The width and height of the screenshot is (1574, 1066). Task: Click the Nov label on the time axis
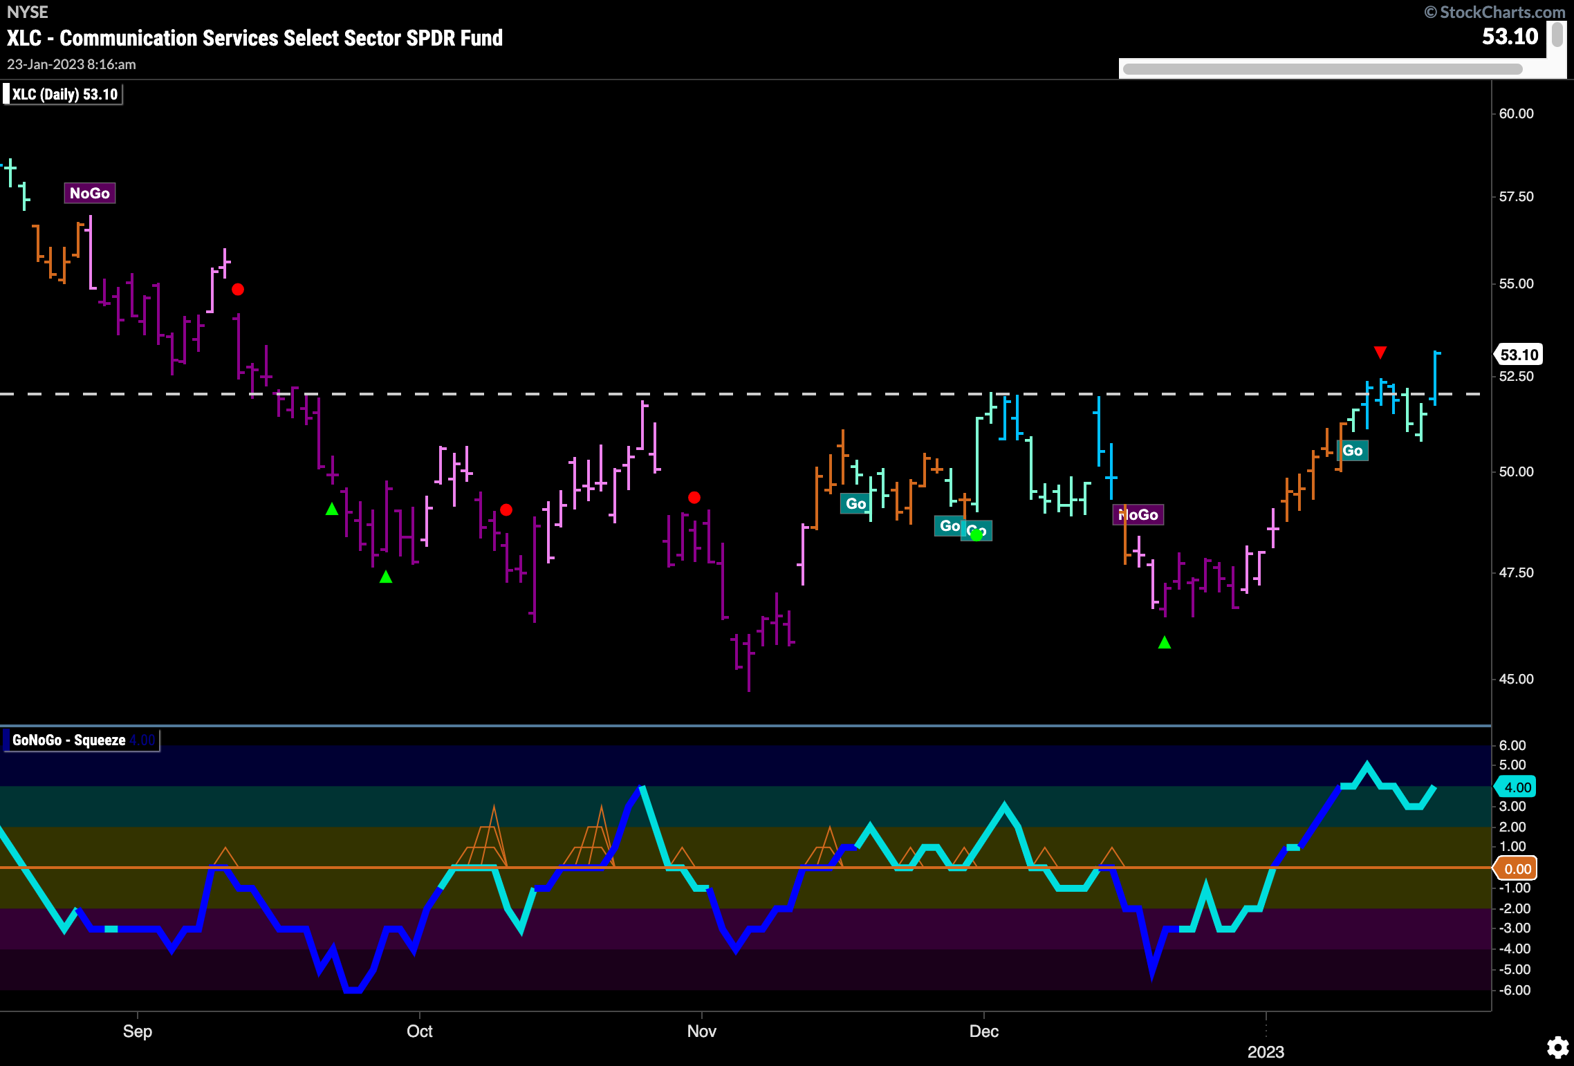[x=701, y=1031]
